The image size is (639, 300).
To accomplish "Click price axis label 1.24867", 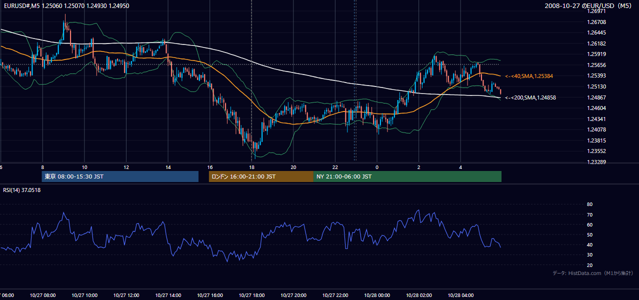I will (596, 97).
